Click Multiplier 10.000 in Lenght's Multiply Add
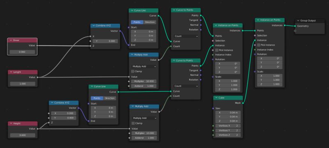329x148 pixels. tap(144, 81)
